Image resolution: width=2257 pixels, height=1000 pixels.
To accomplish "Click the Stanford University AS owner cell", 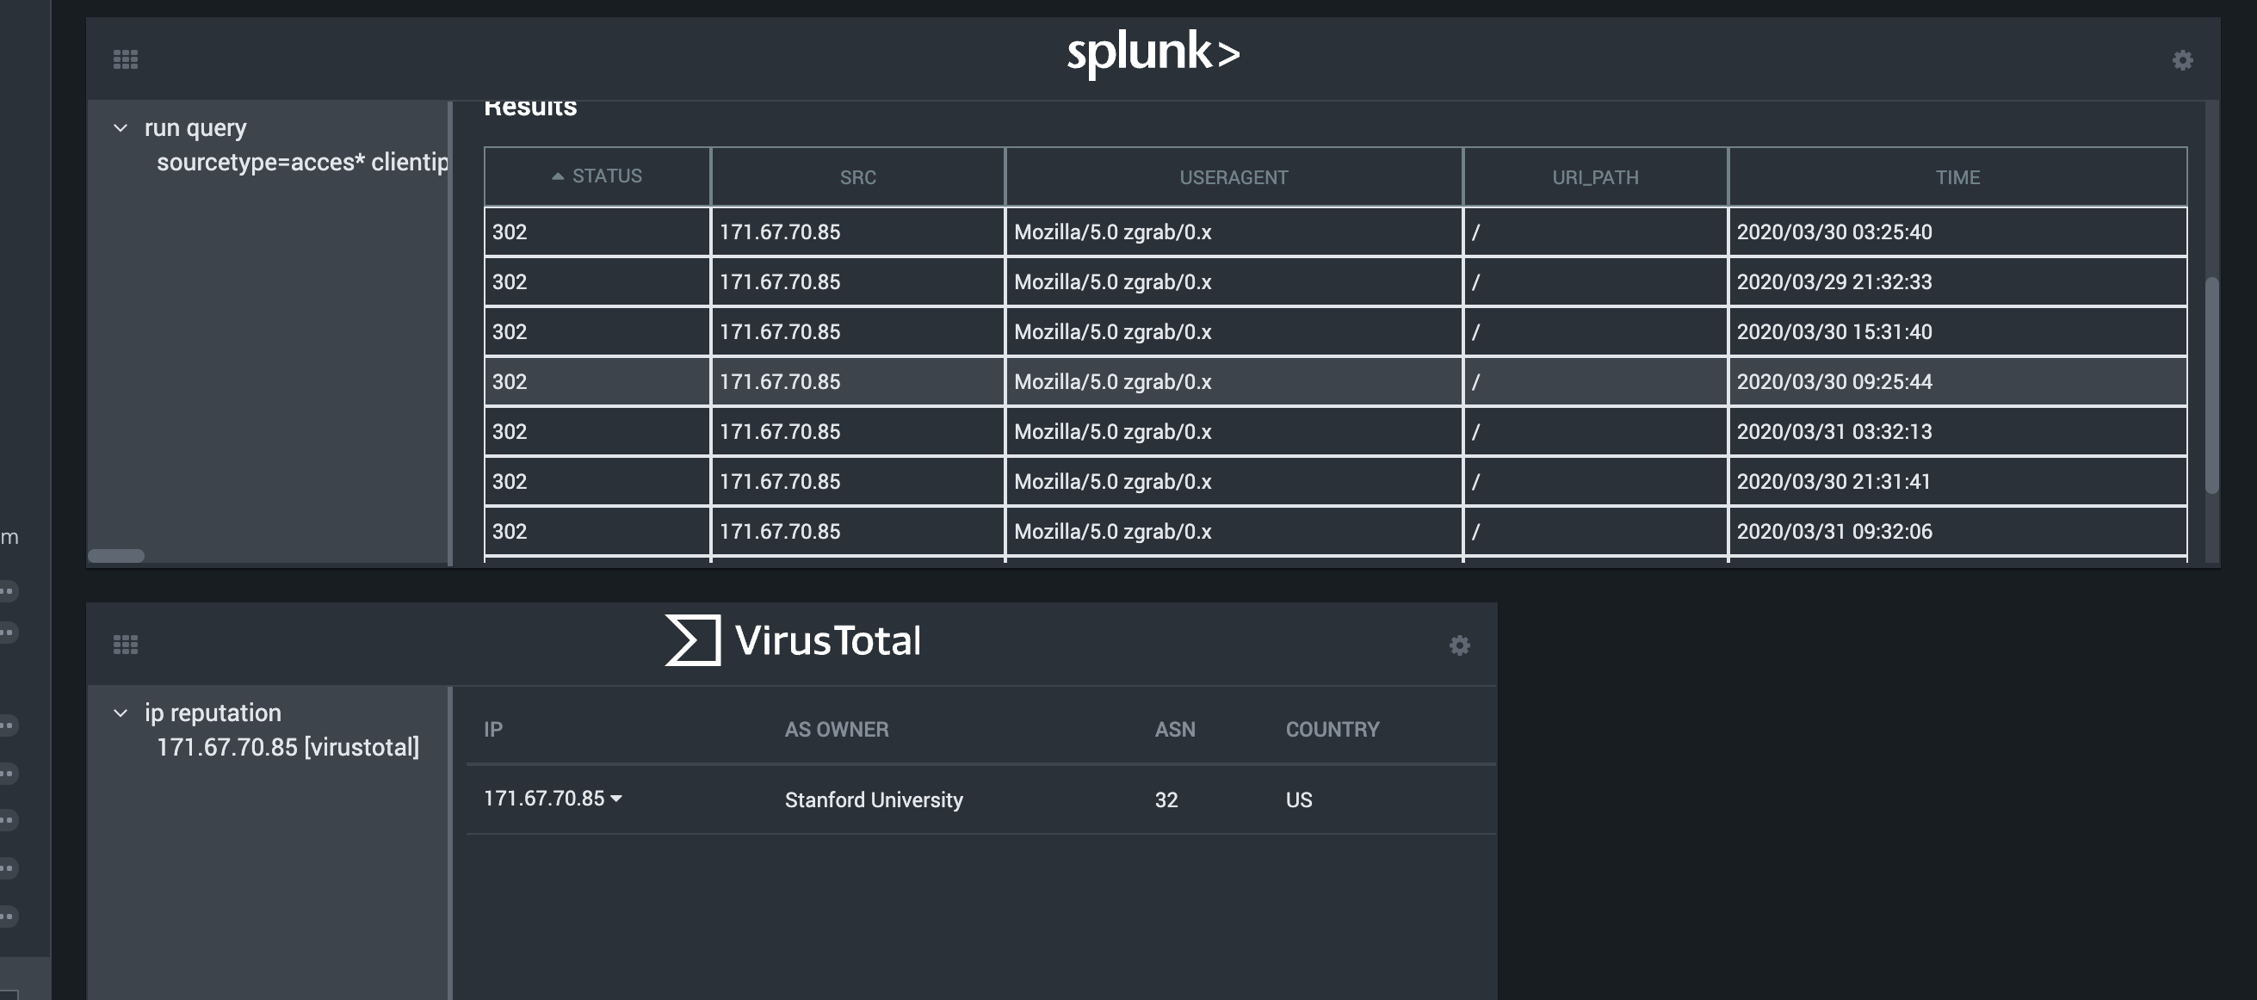I will click(874, 799).
